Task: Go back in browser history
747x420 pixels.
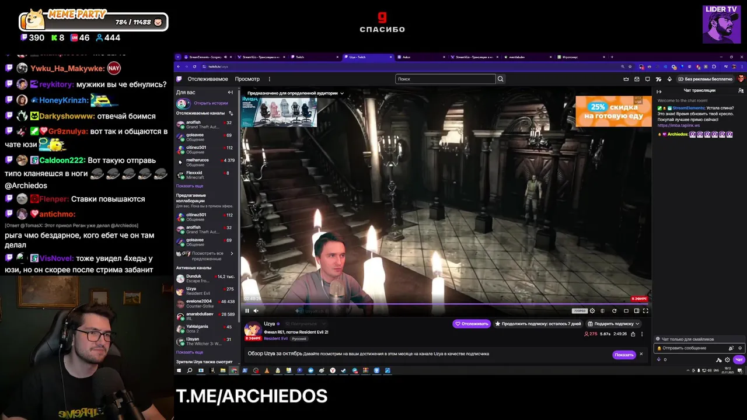Action: [179, 66]
